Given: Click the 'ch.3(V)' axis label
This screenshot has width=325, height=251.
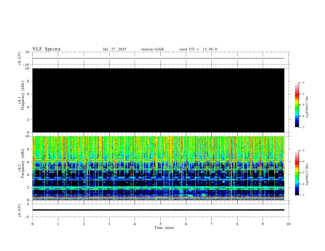Looking at the screenshot, I should tap(20, 211).
